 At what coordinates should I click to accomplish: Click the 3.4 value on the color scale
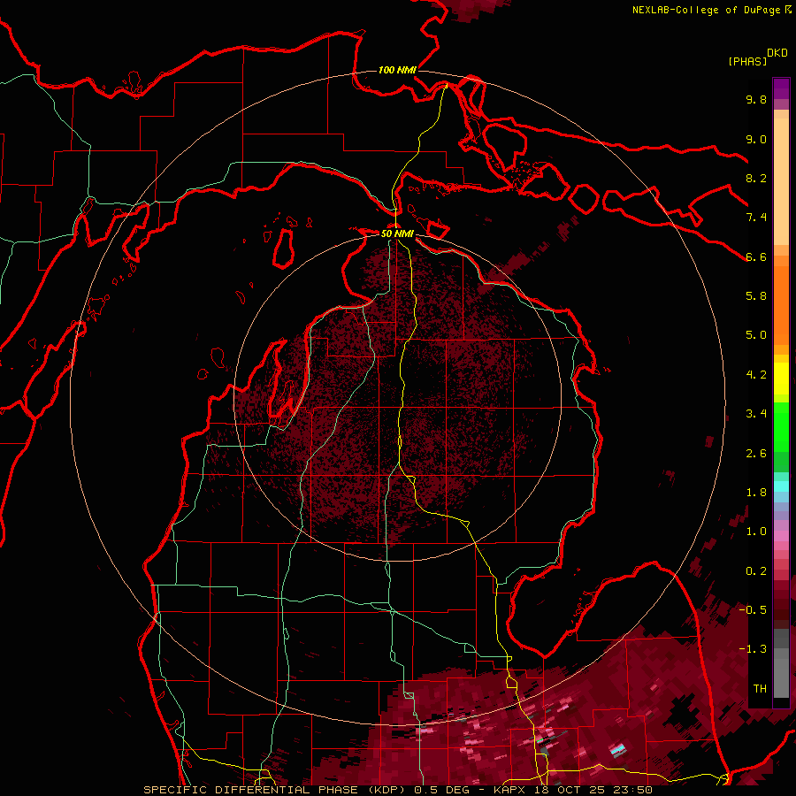pyautogui.click(x=756, y=414)
